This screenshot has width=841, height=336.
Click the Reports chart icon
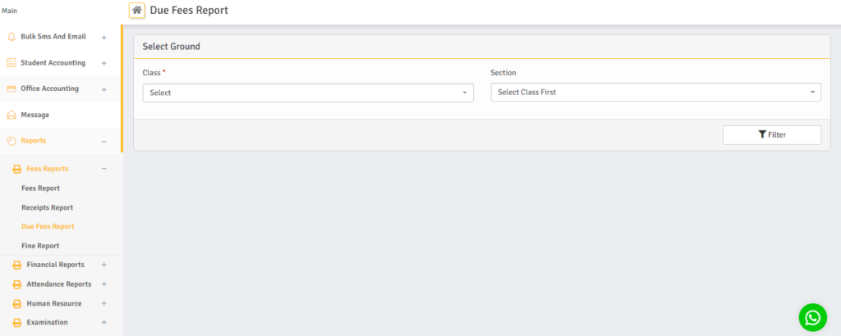pos(11,141)
